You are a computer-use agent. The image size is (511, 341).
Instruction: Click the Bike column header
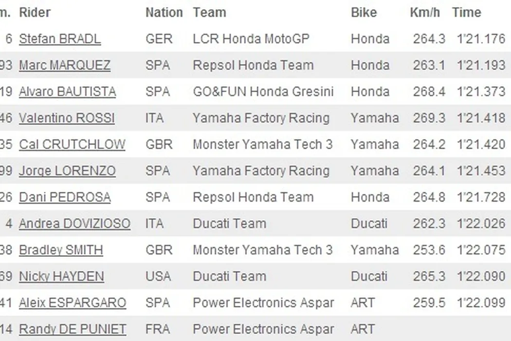(364, 12)
